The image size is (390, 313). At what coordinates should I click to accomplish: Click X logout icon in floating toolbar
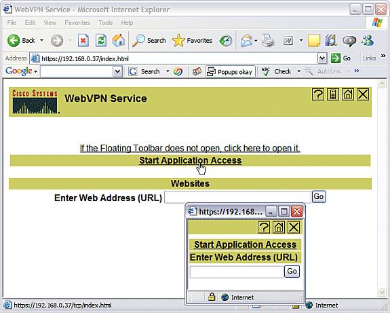[294, 227]
